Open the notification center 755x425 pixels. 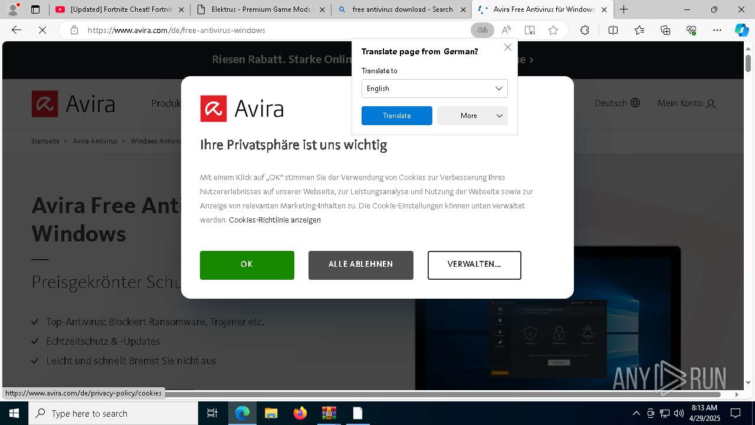(x=736, y=413)
